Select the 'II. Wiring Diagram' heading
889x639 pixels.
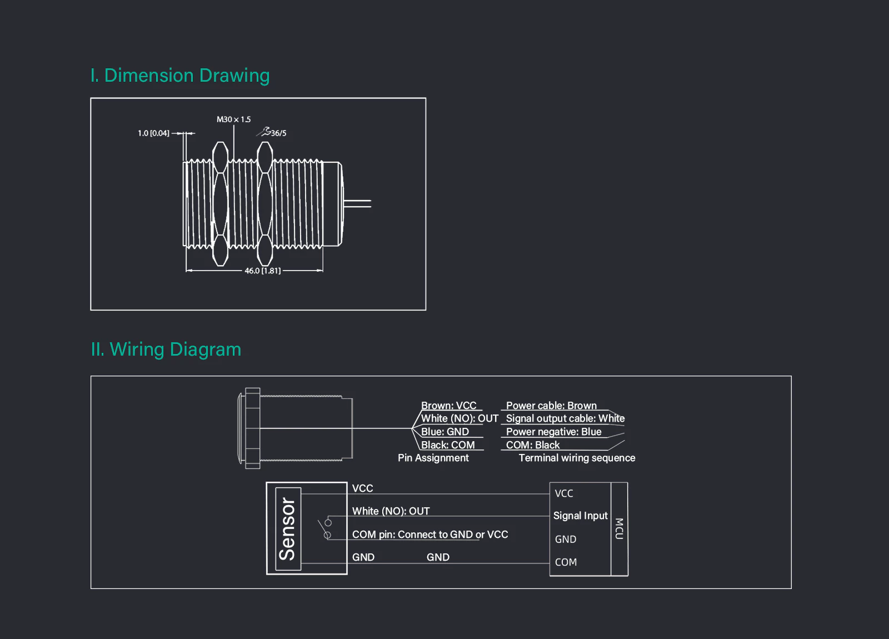(x=166, y=349)
